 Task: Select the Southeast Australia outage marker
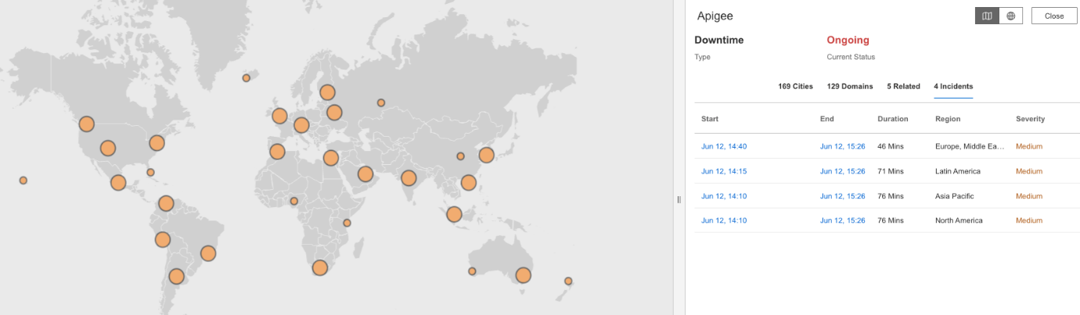tap(523, 275)
